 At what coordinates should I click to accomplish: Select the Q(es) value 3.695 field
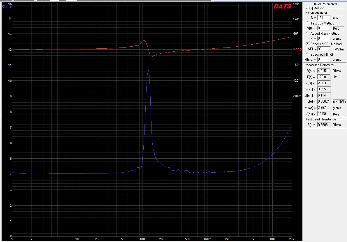[x=324, y=89]
